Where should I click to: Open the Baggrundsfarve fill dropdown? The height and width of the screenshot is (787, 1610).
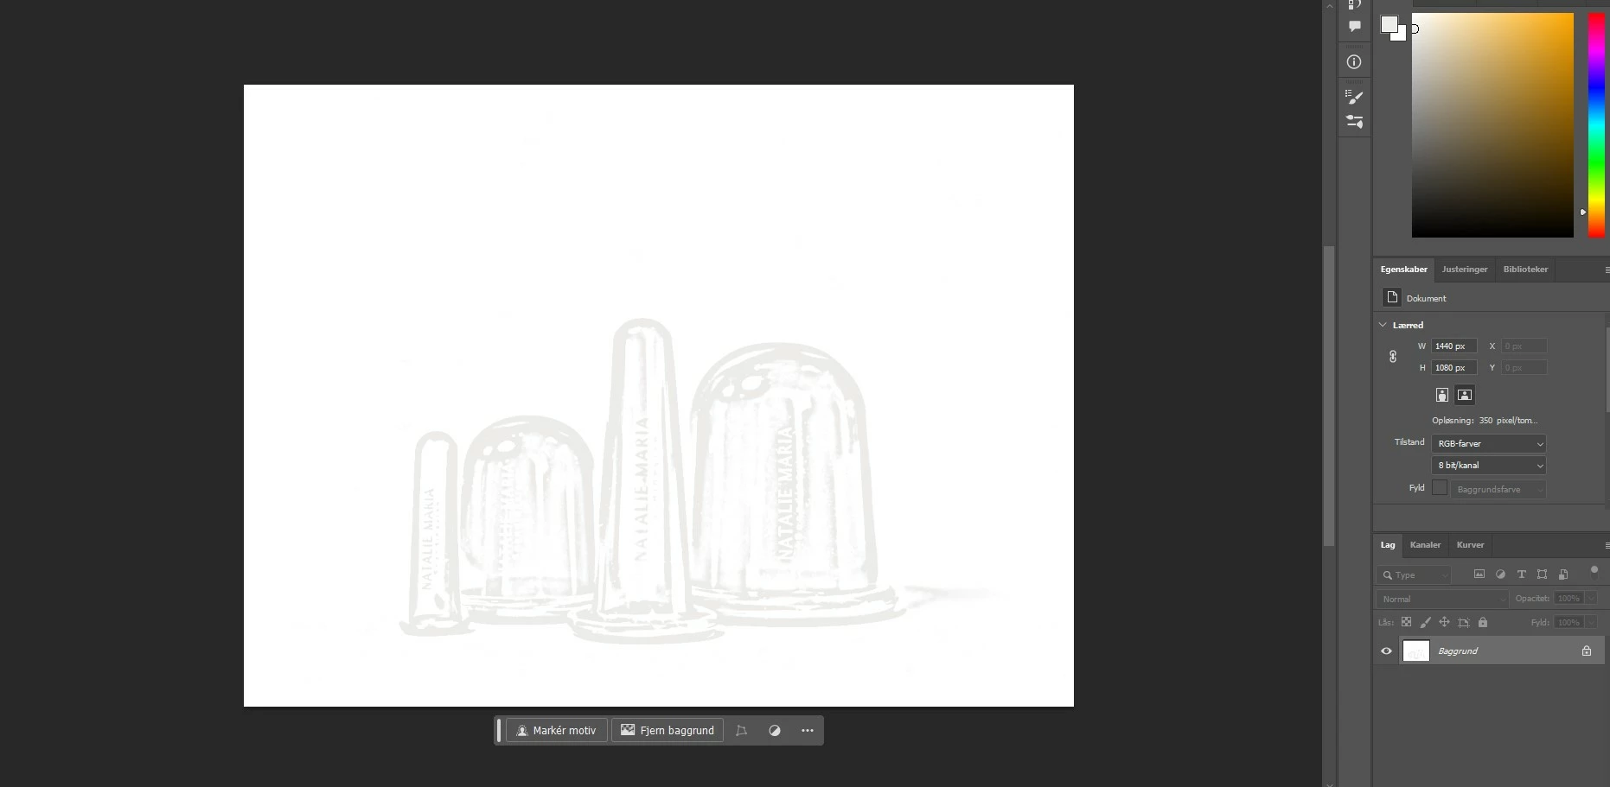coord(1498,489)
